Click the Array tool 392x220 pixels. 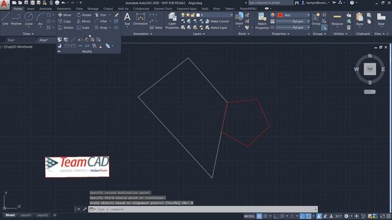pyautogui.click(x=101, y=28)
